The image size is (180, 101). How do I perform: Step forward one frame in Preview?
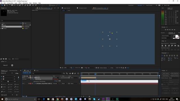[172, 30]
